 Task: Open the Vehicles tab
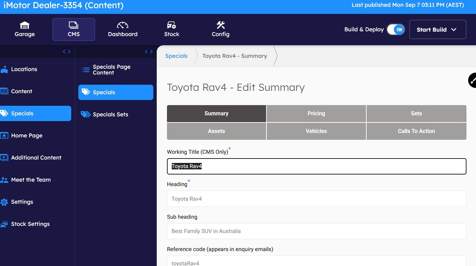[x=316, y=131]
